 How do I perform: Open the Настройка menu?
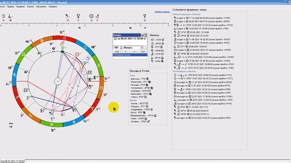(41, 6)
